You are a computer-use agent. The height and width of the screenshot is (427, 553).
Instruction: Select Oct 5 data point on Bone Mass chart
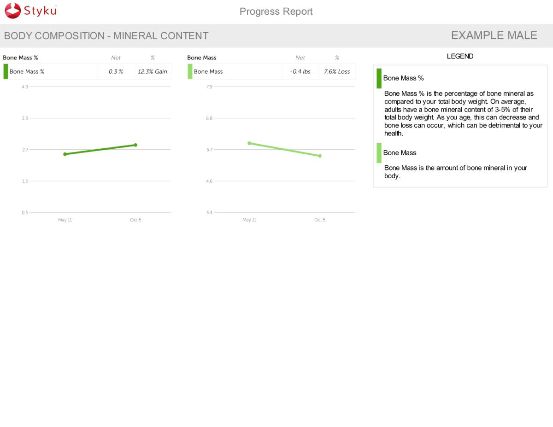pyautogui.click(x=320, y=156)
